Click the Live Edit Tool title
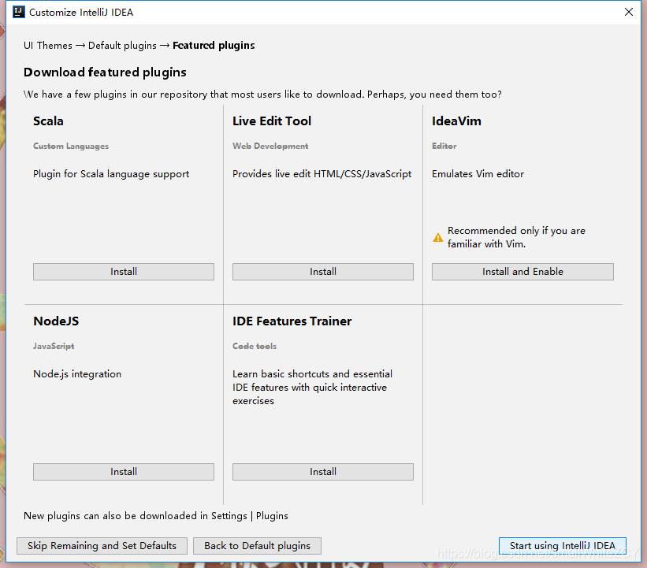 (x=272, y=121)
